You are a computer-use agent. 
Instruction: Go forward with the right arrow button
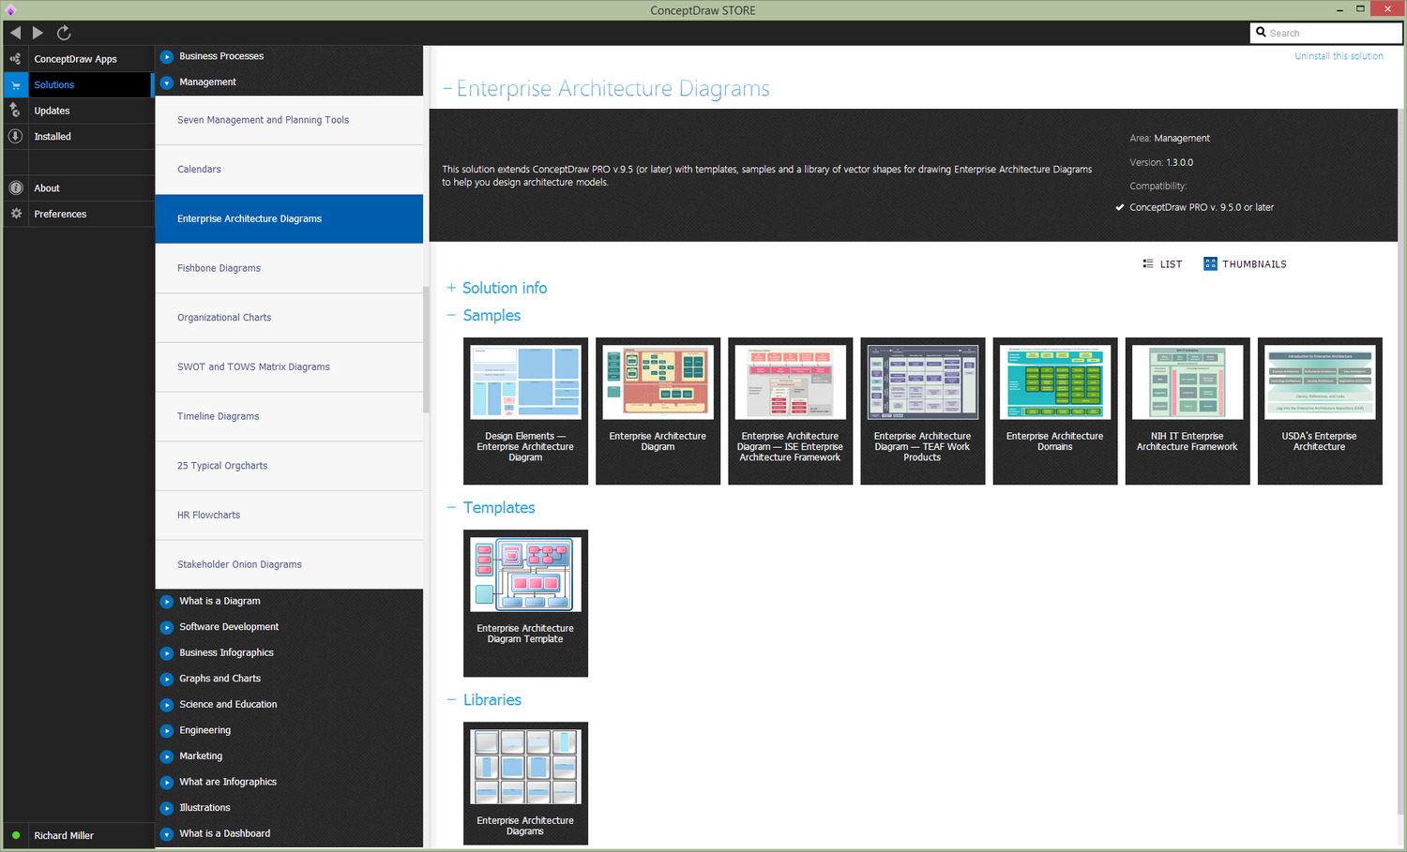38,33
